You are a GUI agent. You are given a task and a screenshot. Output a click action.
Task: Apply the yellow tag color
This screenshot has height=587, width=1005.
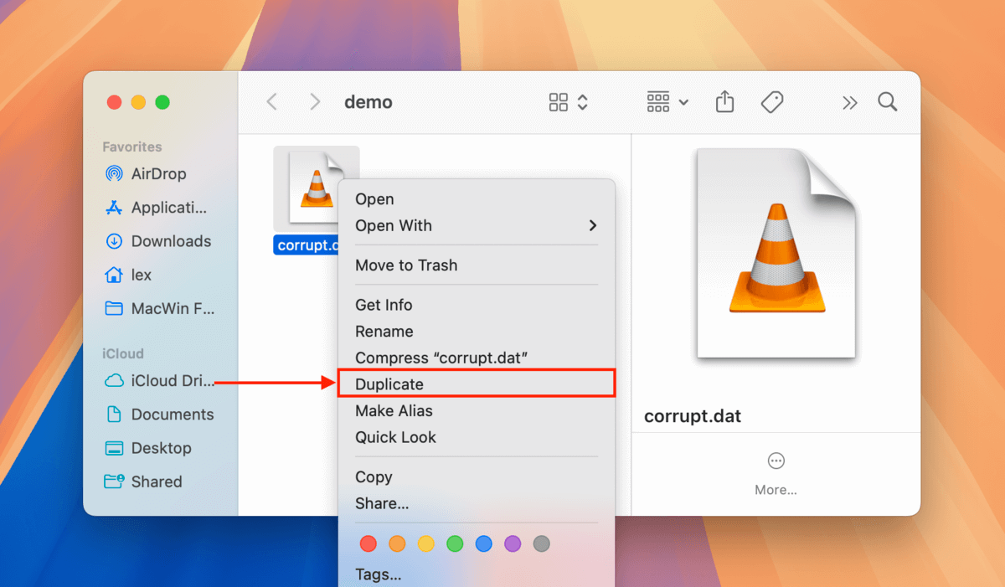pos(426,543)
